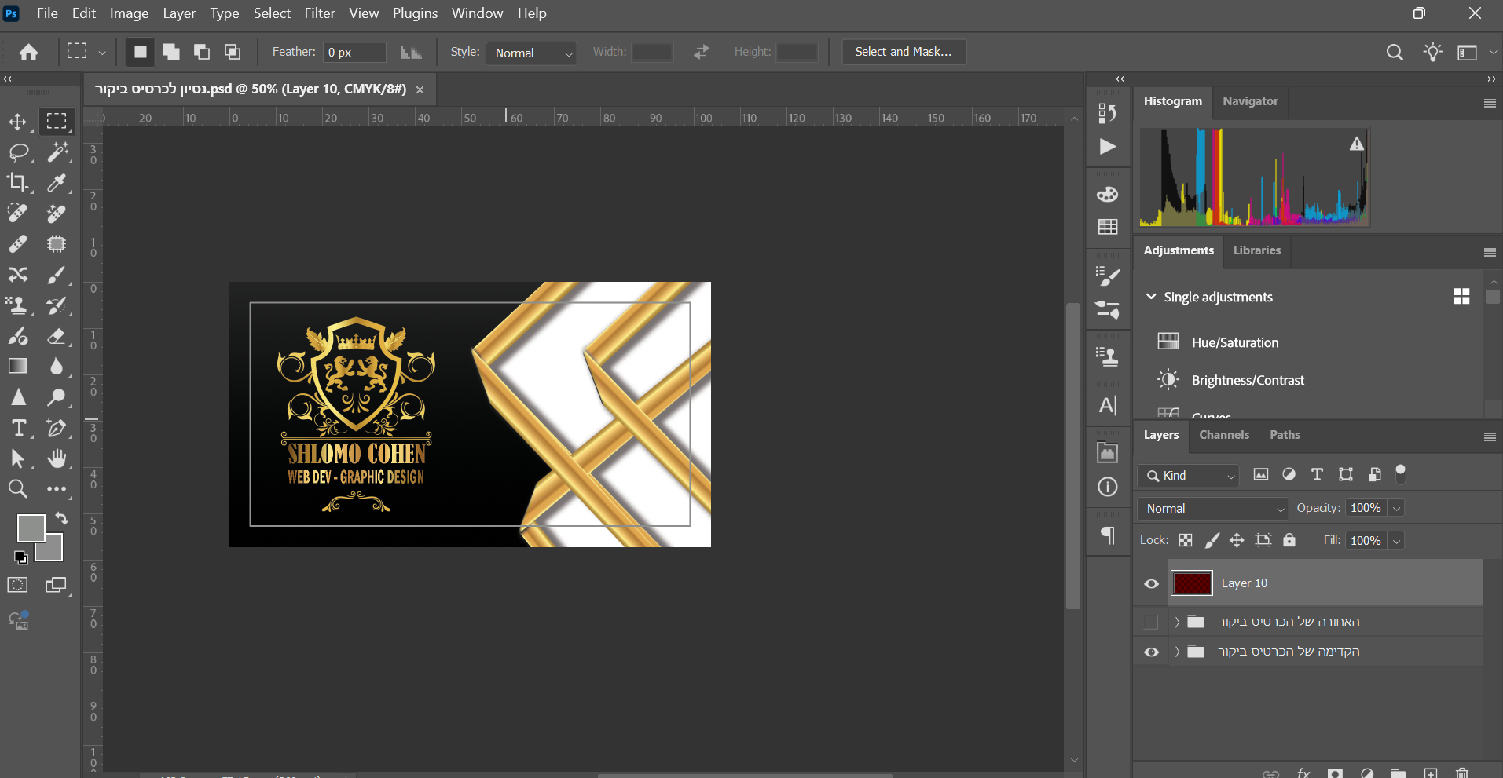Viewport: 1503px width, 778px height.
Task: Open the Style dropdown set to Normal
Action: coord(531,53)
